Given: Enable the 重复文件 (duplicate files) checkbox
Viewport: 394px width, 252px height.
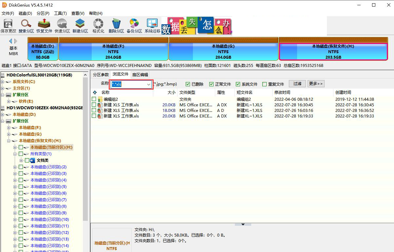Looking at the screenshot, I should [x=264, y=84].
